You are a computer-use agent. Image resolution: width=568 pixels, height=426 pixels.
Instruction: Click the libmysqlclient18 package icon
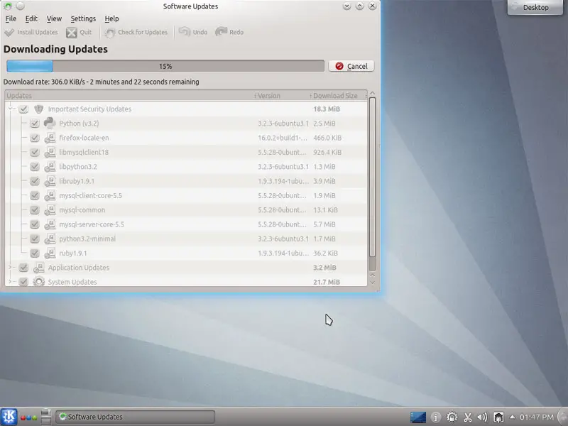coord(50,153)
